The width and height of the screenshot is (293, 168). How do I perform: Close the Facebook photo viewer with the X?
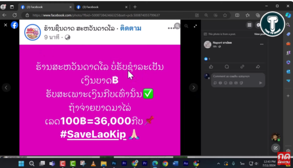pyautogui.click(x=5, y=25)
